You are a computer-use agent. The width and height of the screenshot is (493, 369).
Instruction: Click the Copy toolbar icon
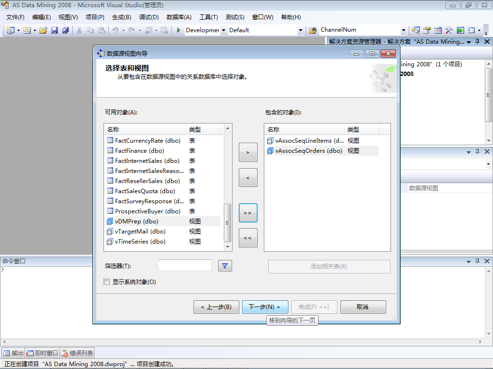(90, 30)
